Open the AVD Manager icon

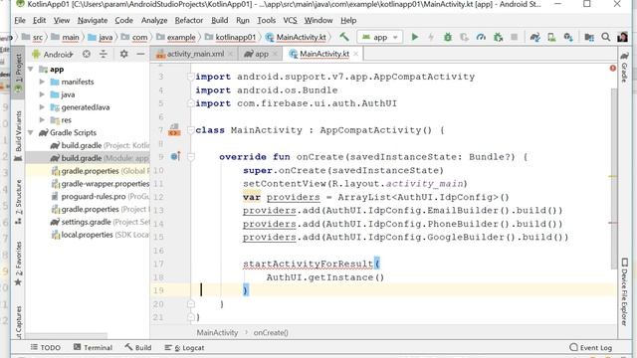tap(551, 37)
